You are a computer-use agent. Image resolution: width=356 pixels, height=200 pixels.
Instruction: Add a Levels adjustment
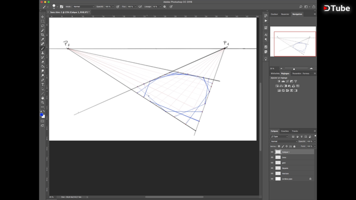(x=283, y=81)
